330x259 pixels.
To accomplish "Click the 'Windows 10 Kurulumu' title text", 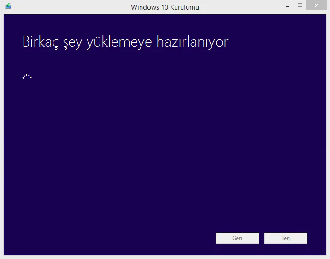I will (165, 7).
